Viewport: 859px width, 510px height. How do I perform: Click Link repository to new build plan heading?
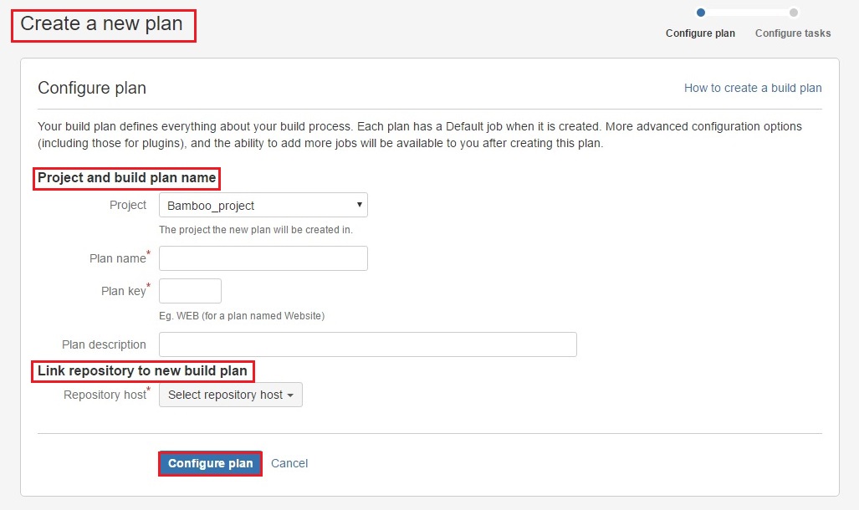tap(142, 371)
